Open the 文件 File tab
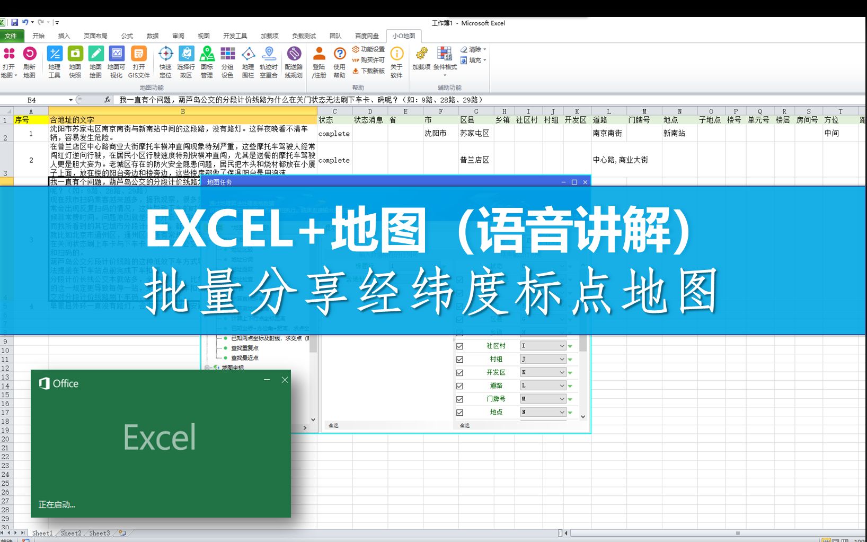This screenshot has height=542, width=867. tap(11, 36)
